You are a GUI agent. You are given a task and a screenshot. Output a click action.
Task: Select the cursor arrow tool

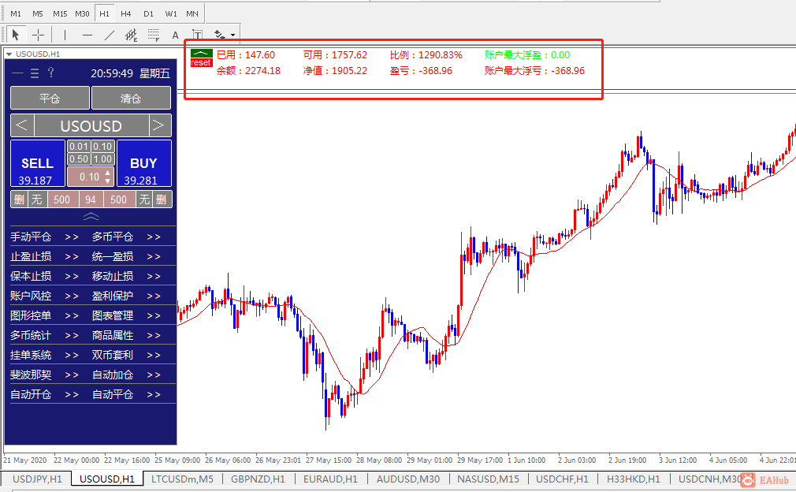point(15,35)
